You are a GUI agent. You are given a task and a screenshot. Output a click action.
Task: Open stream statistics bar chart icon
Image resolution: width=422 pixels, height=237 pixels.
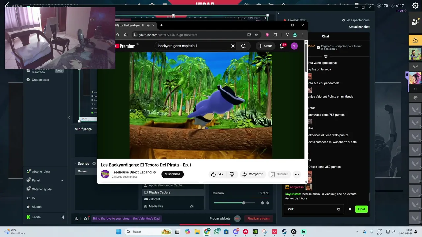pos(76,218)
